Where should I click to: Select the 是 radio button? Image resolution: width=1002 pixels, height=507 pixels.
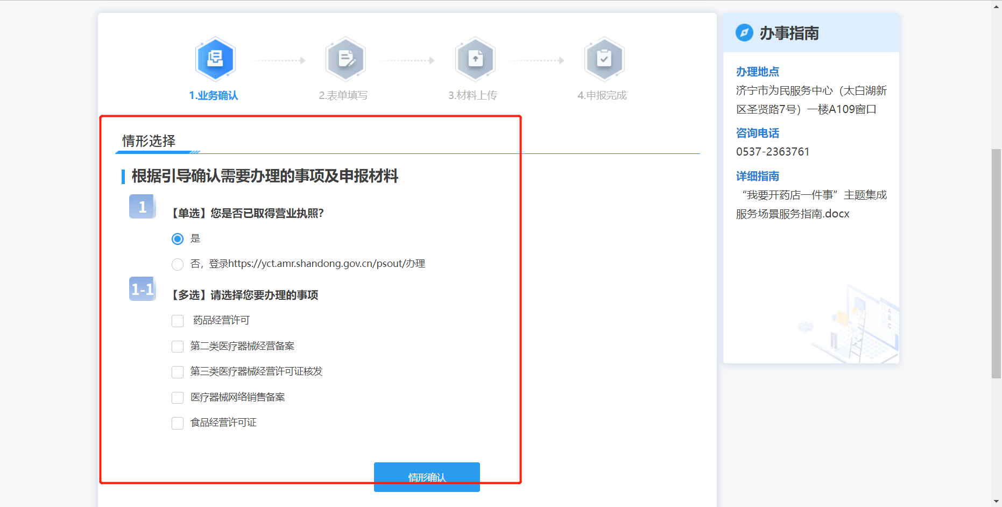[178, 239]
